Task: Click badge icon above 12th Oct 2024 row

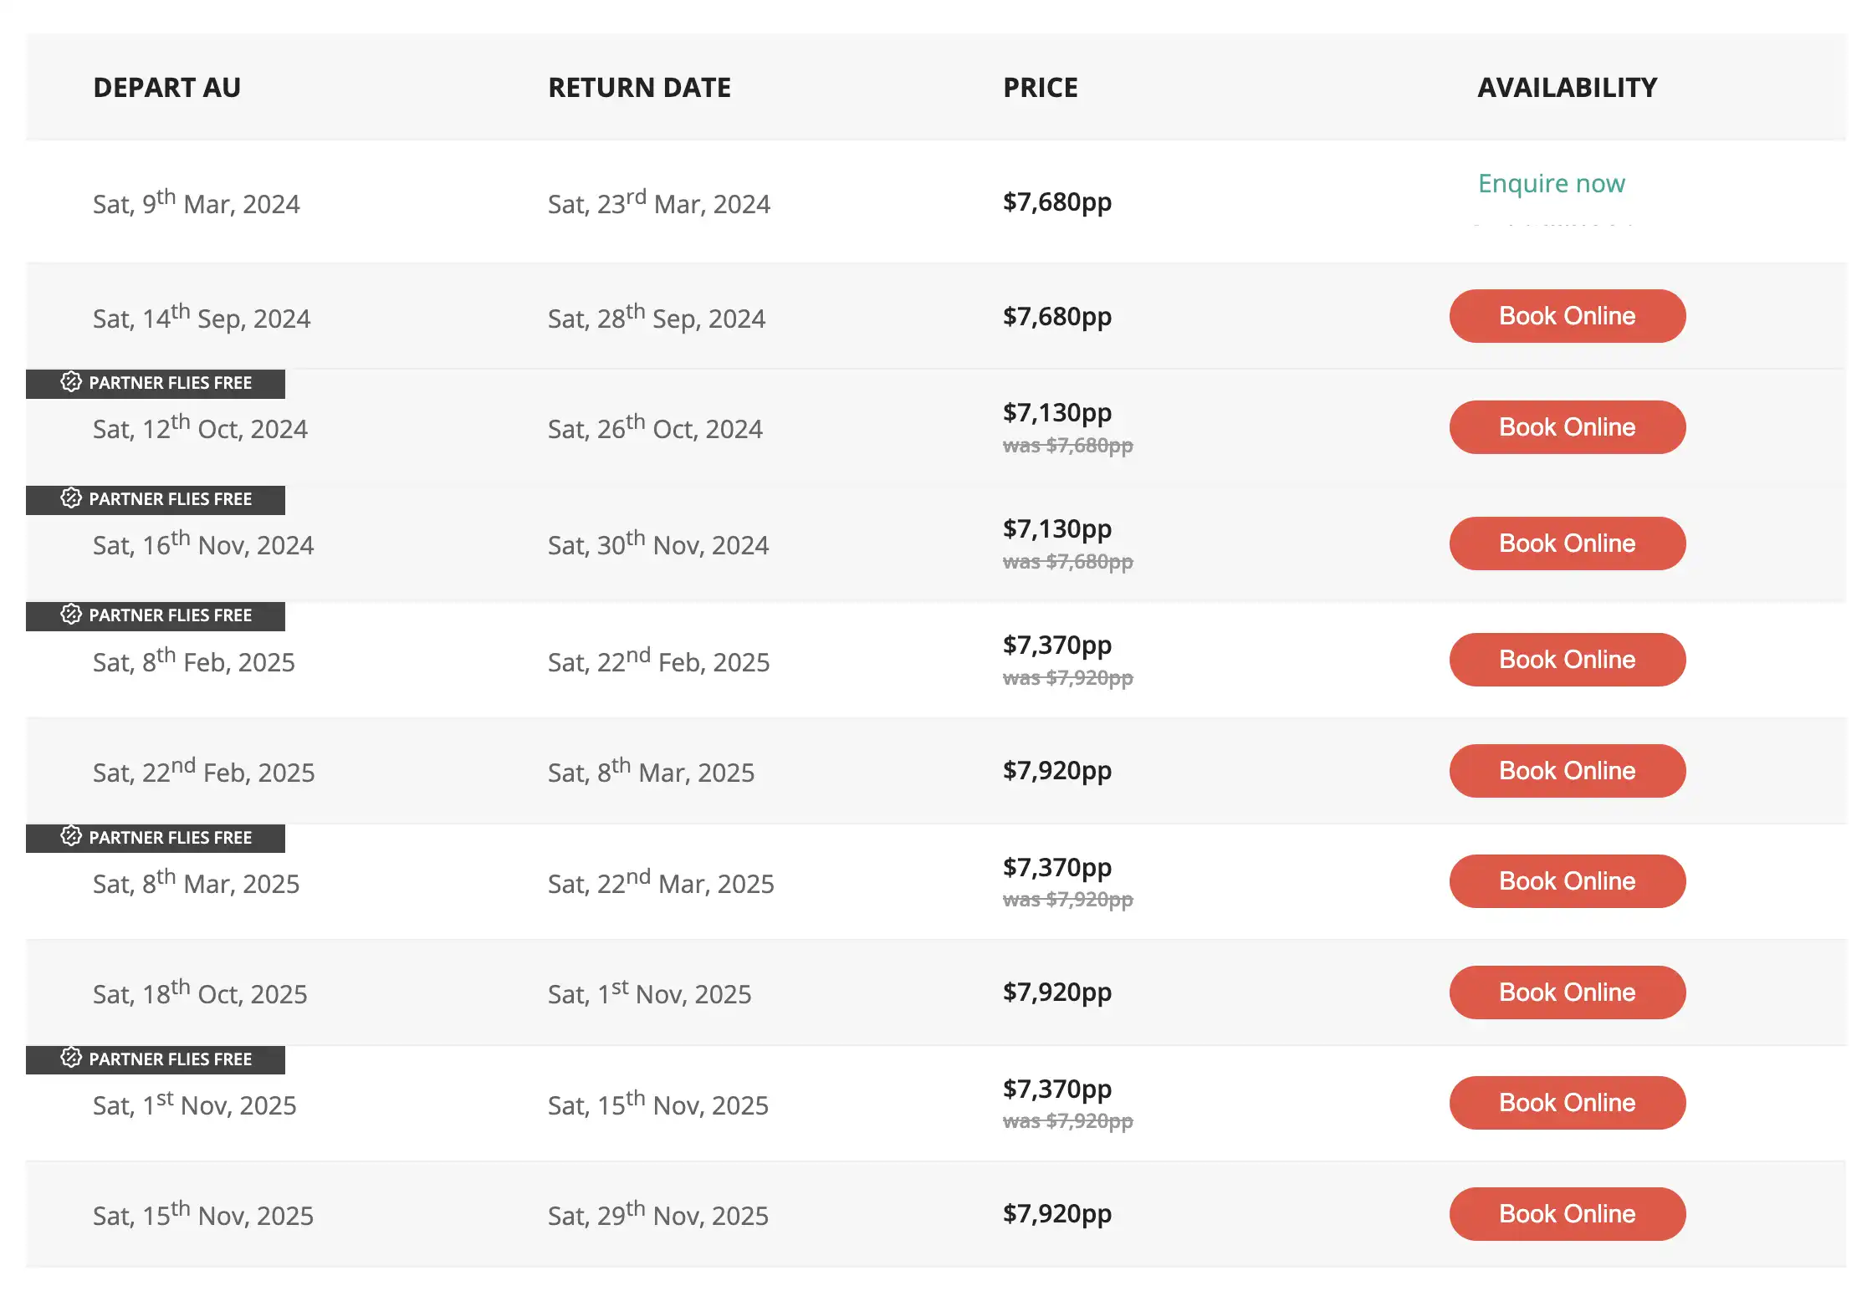Action: 71,382
